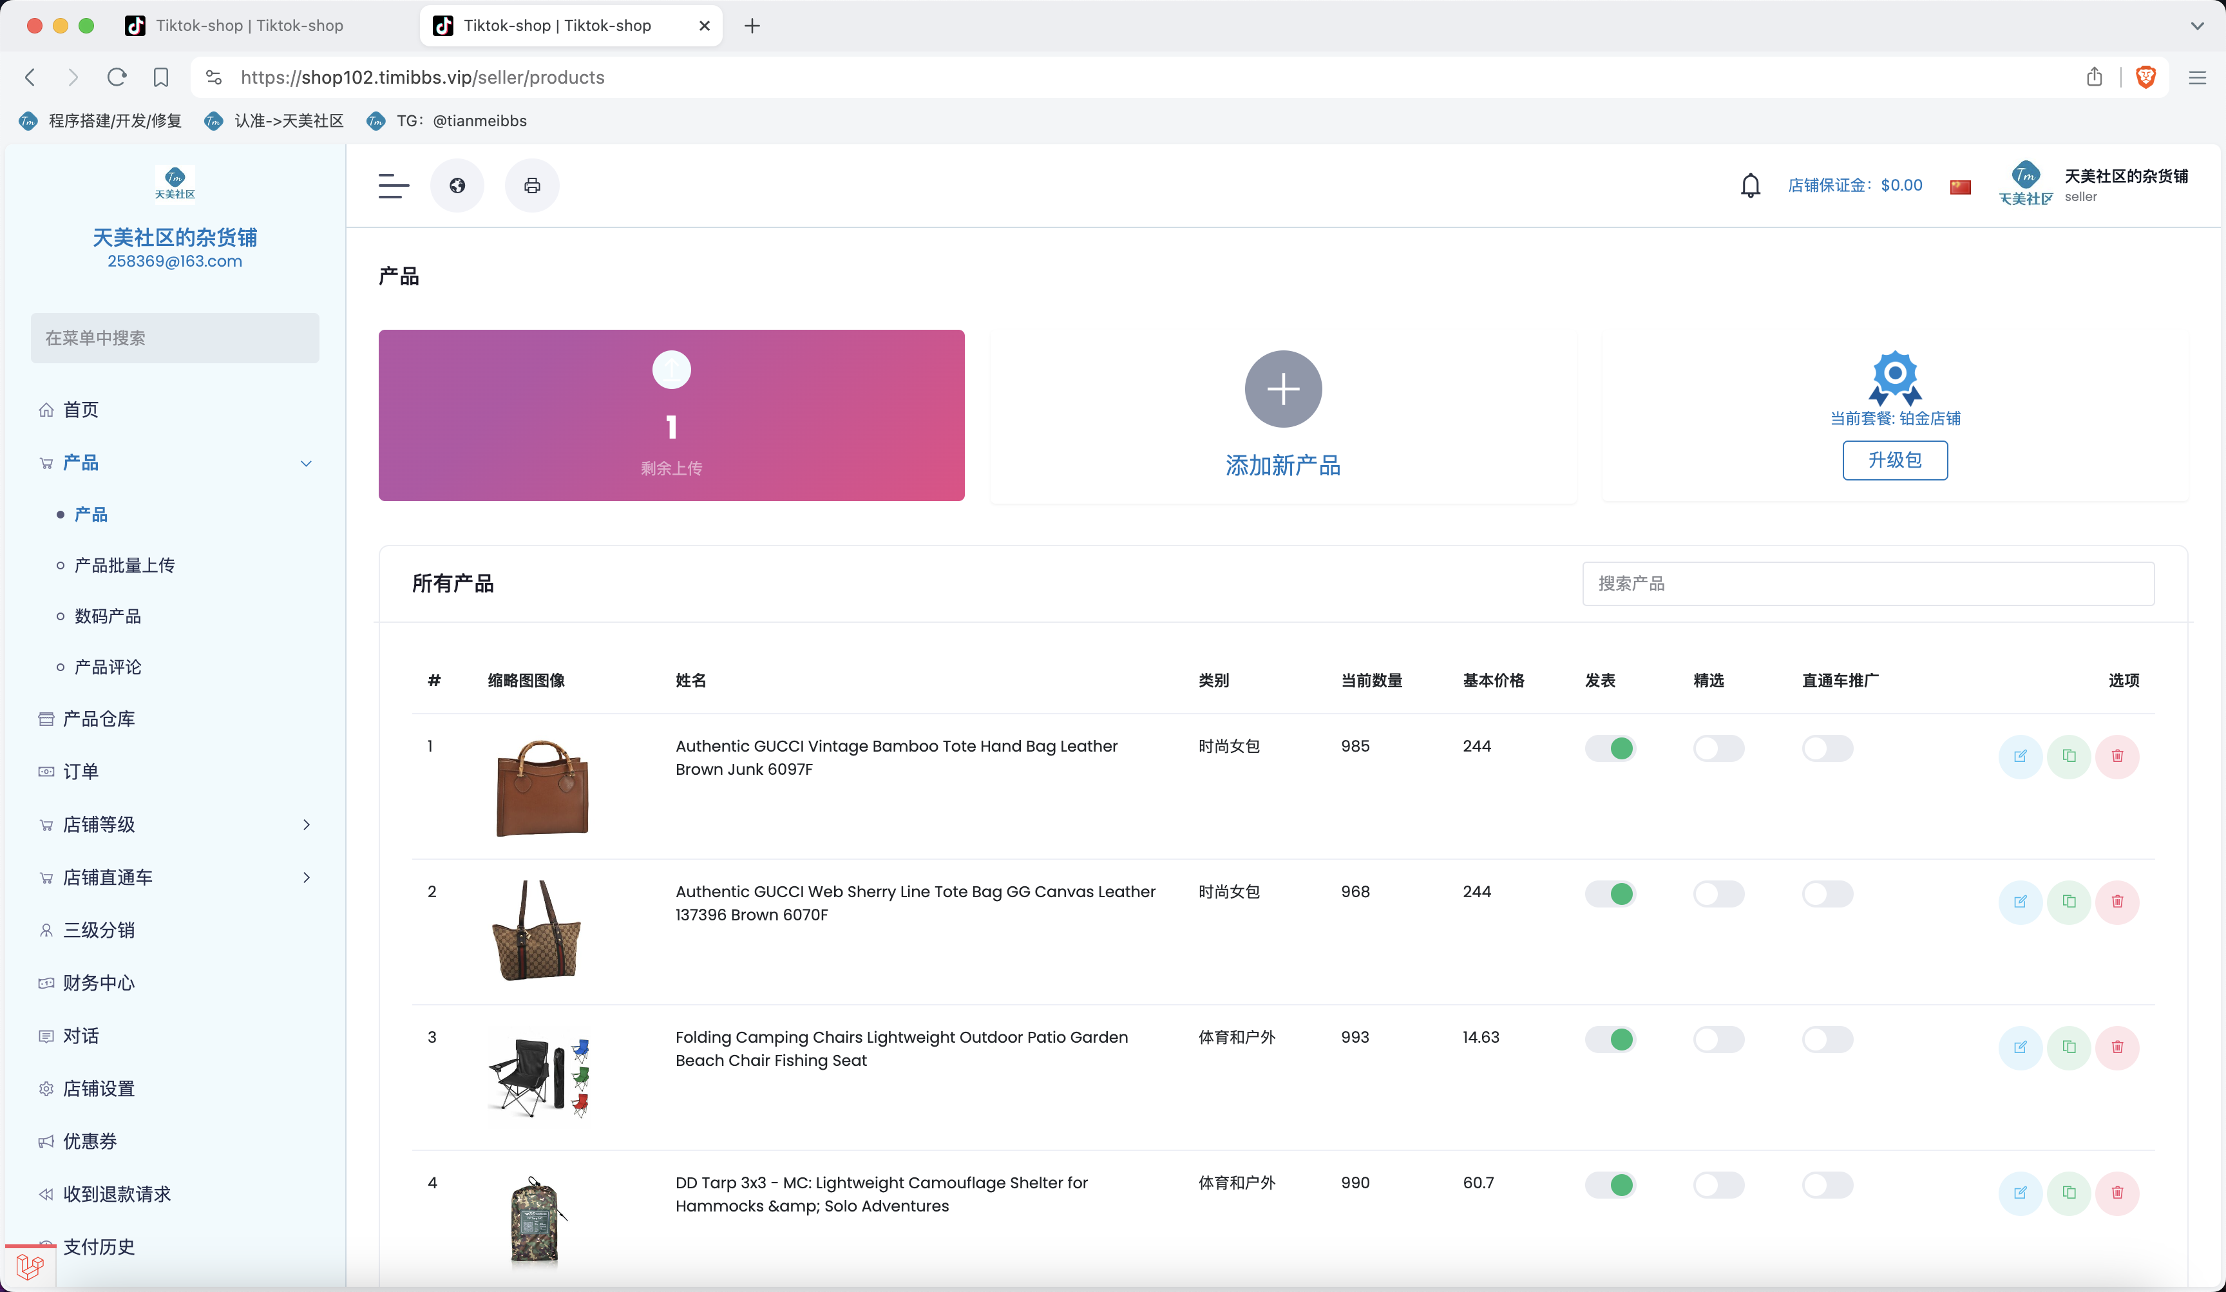Collapse the 产品 menu chevron

(x=307, y=462)
